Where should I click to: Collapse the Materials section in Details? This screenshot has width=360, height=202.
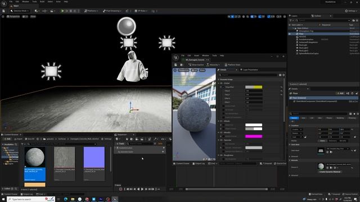pyautogui.click(x=290, y=160)
